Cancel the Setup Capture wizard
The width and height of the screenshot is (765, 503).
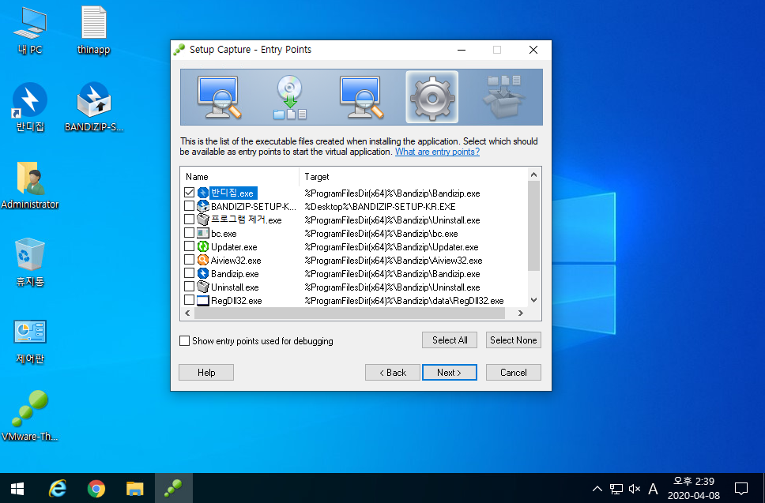tap(513, 373)
